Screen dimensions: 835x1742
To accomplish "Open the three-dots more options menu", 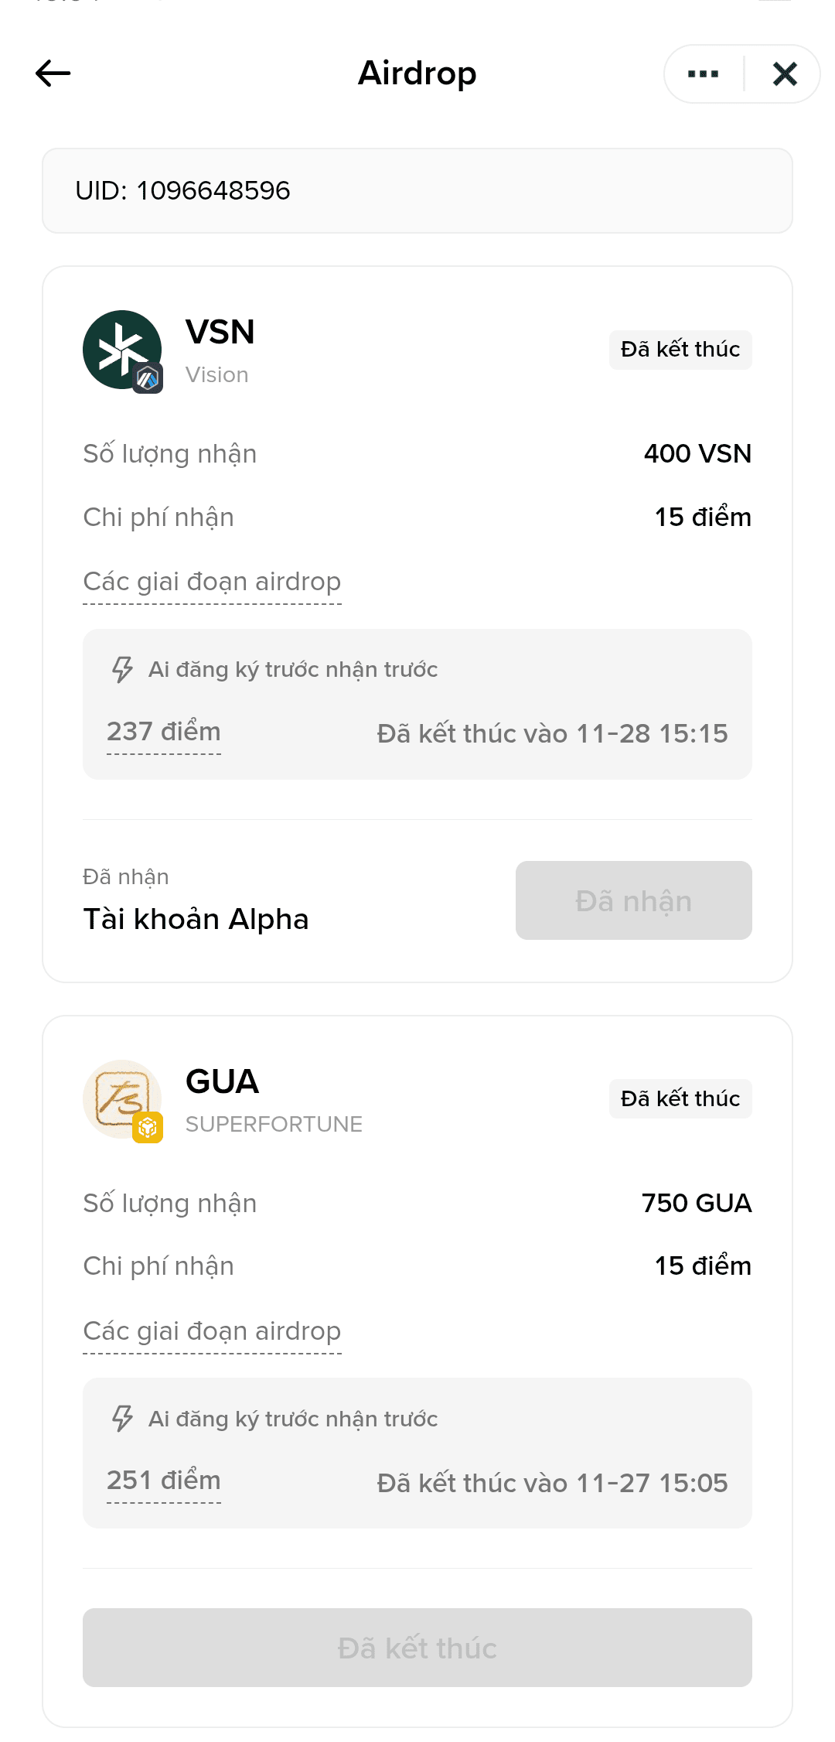I will click(x=703, y=74).
